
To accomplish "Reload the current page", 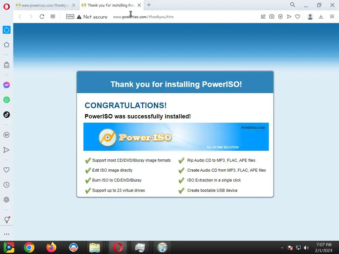I will [42, 17].
